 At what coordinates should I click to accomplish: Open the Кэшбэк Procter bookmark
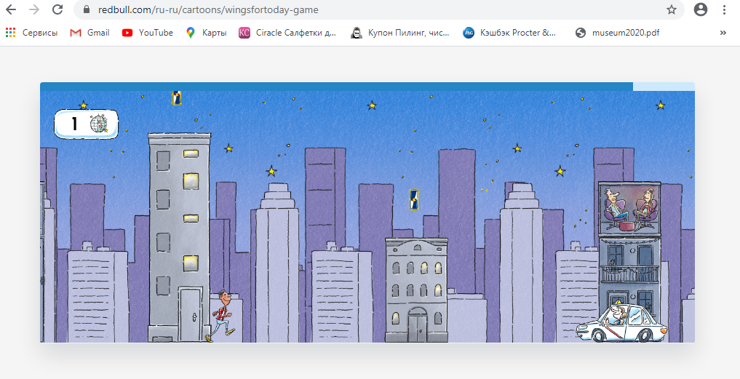(509, 33)
